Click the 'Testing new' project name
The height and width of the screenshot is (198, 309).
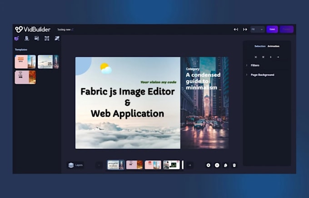click(x=64, y=30)
